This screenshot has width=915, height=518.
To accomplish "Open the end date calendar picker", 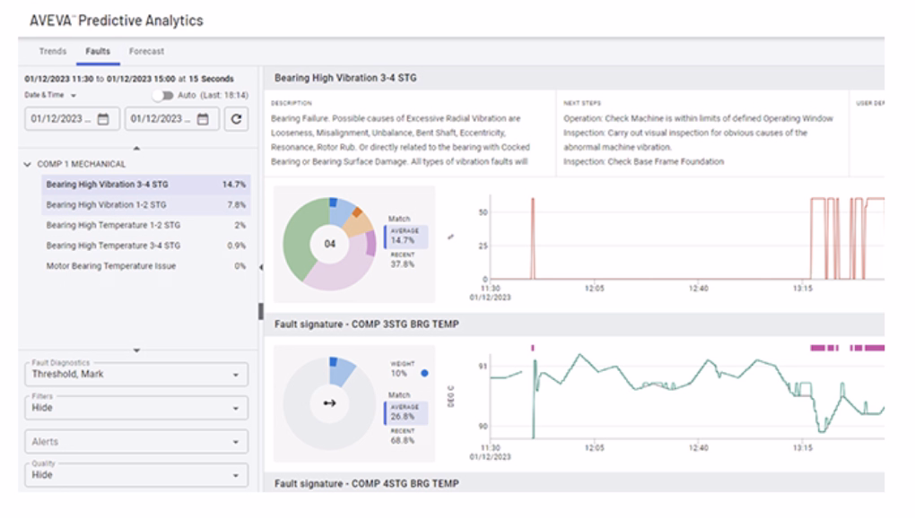I will (203, 119).
